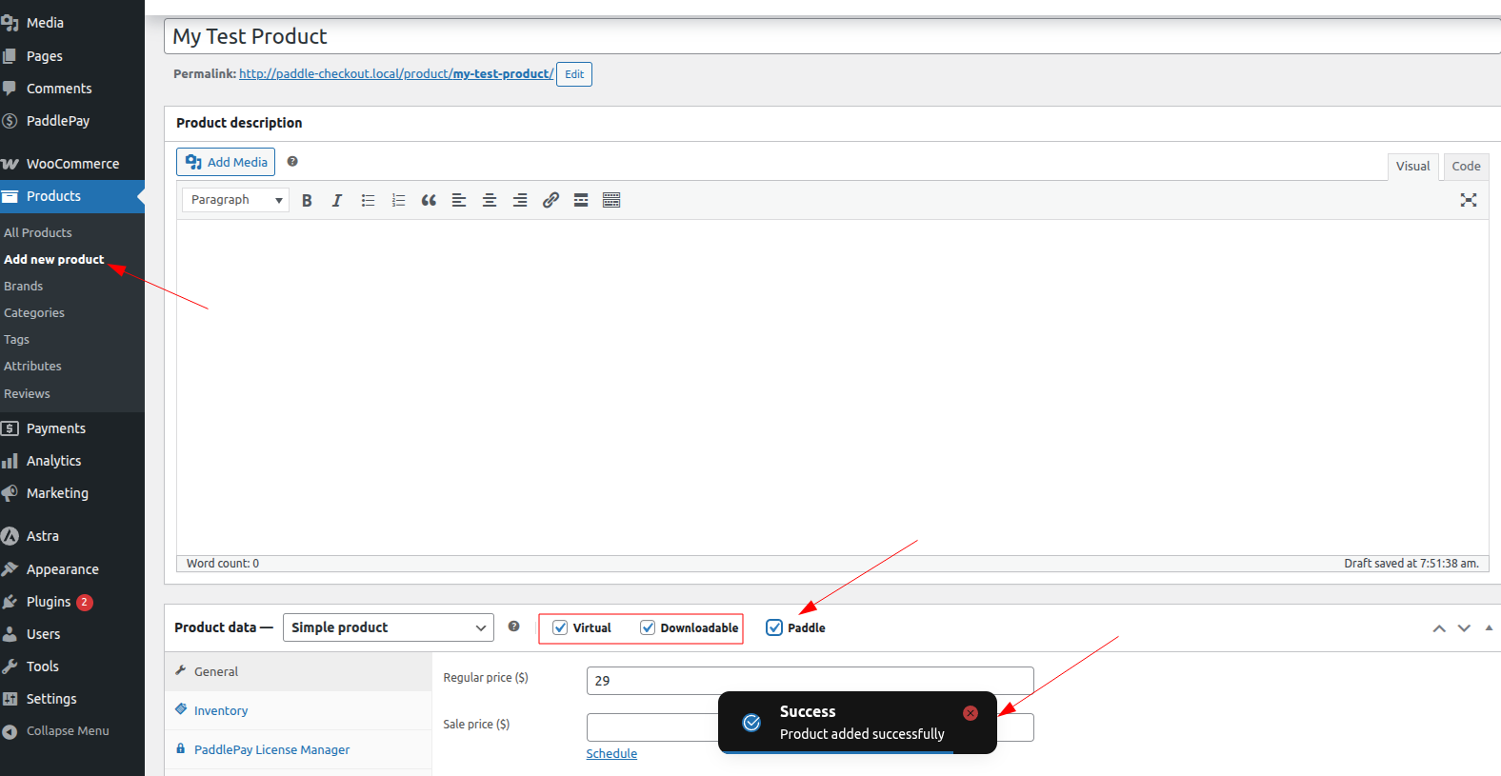Collapse the Product data panel
1501x776 pixels.
pos(1489,628)
